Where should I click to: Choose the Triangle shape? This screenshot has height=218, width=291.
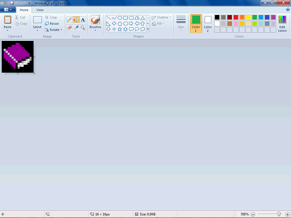142,18
